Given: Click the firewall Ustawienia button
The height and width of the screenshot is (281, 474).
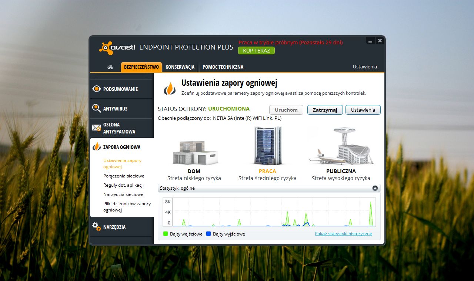Looking at the screenshot, I should click(363, 110).
